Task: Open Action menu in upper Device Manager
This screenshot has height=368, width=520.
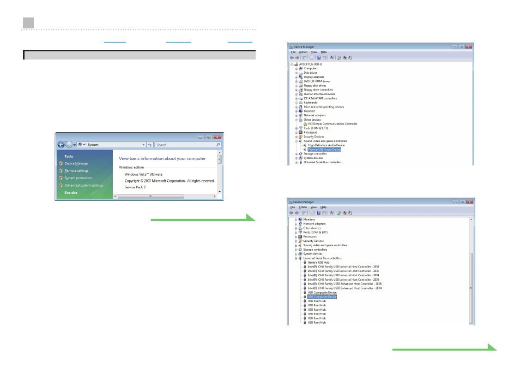Action: tap(303, 52)
